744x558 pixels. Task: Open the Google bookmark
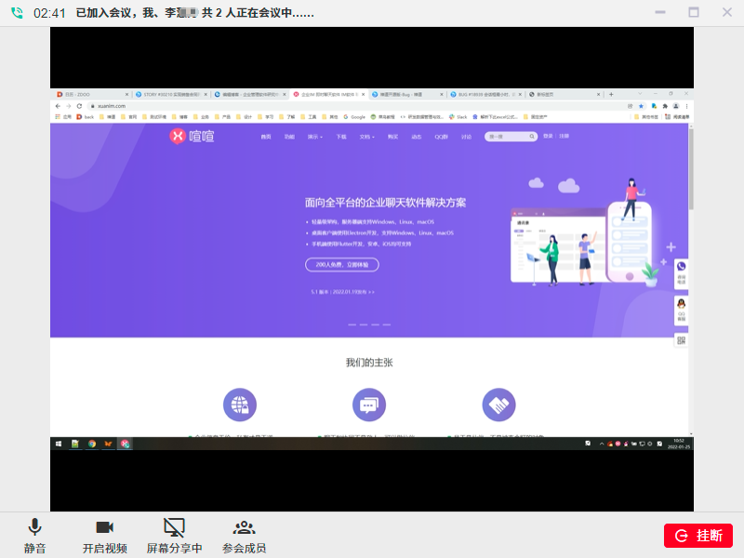354,117
